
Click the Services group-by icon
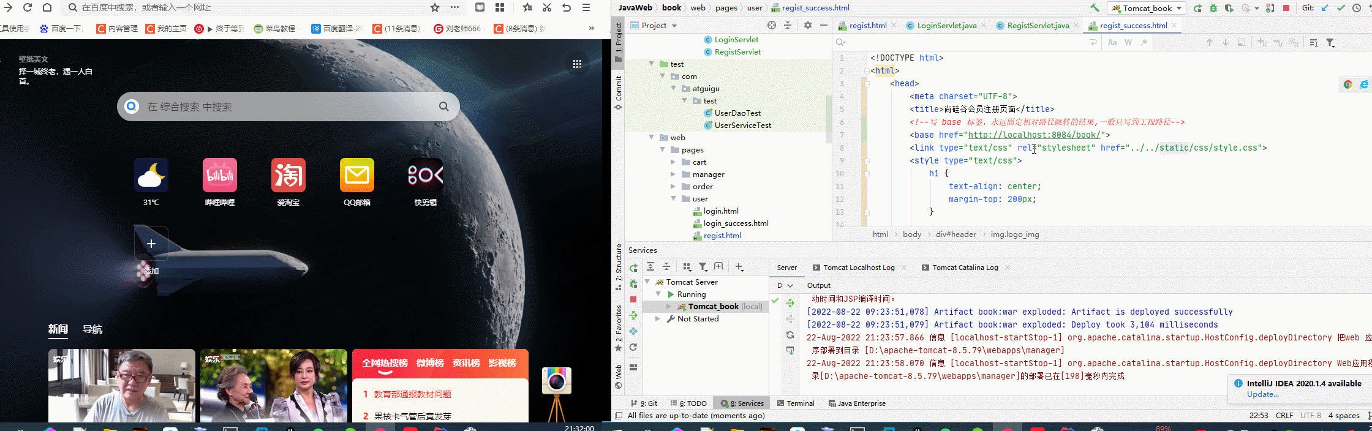tap(687, 267)
